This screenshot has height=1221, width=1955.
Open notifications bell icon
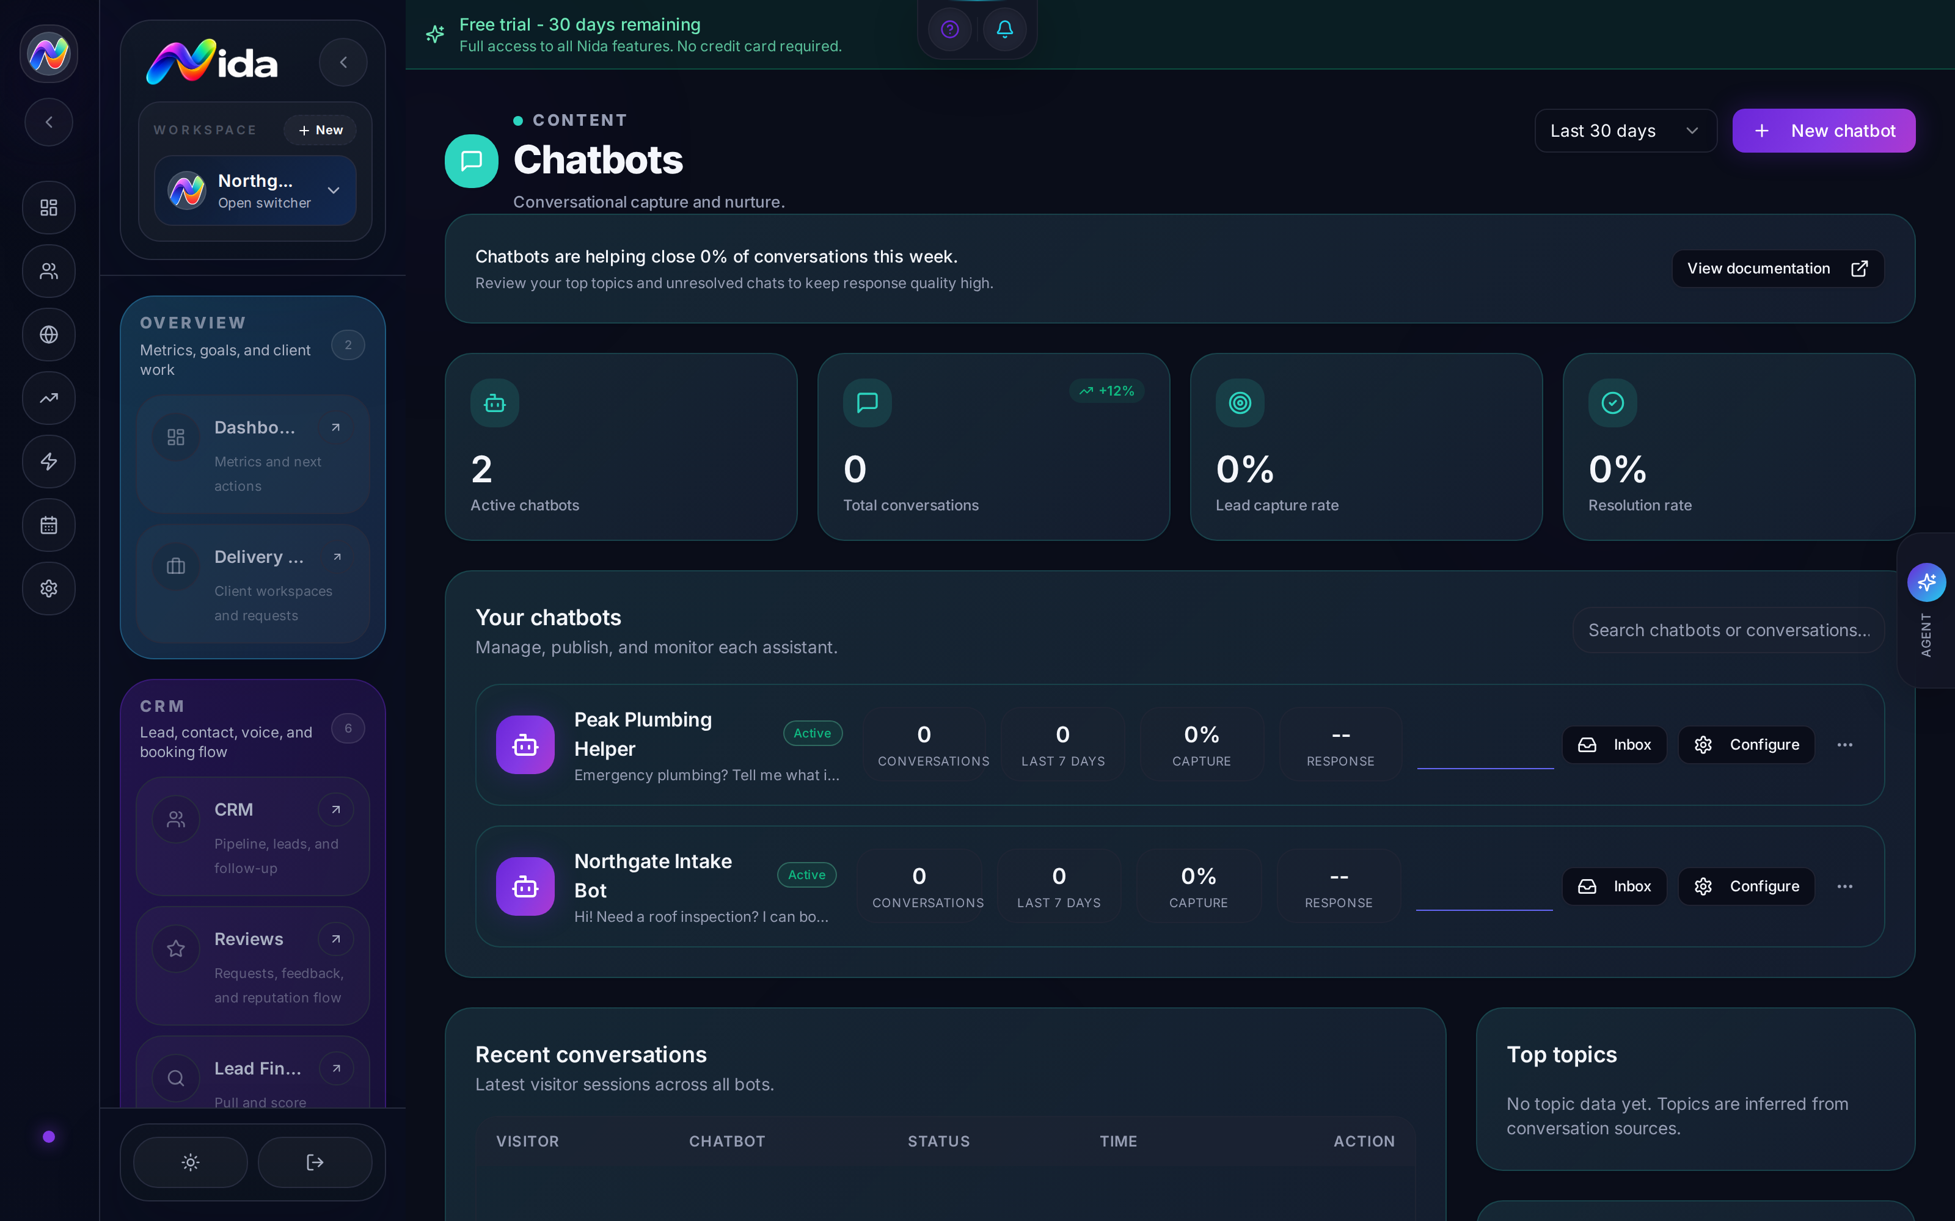click(x=1004, y=29)
